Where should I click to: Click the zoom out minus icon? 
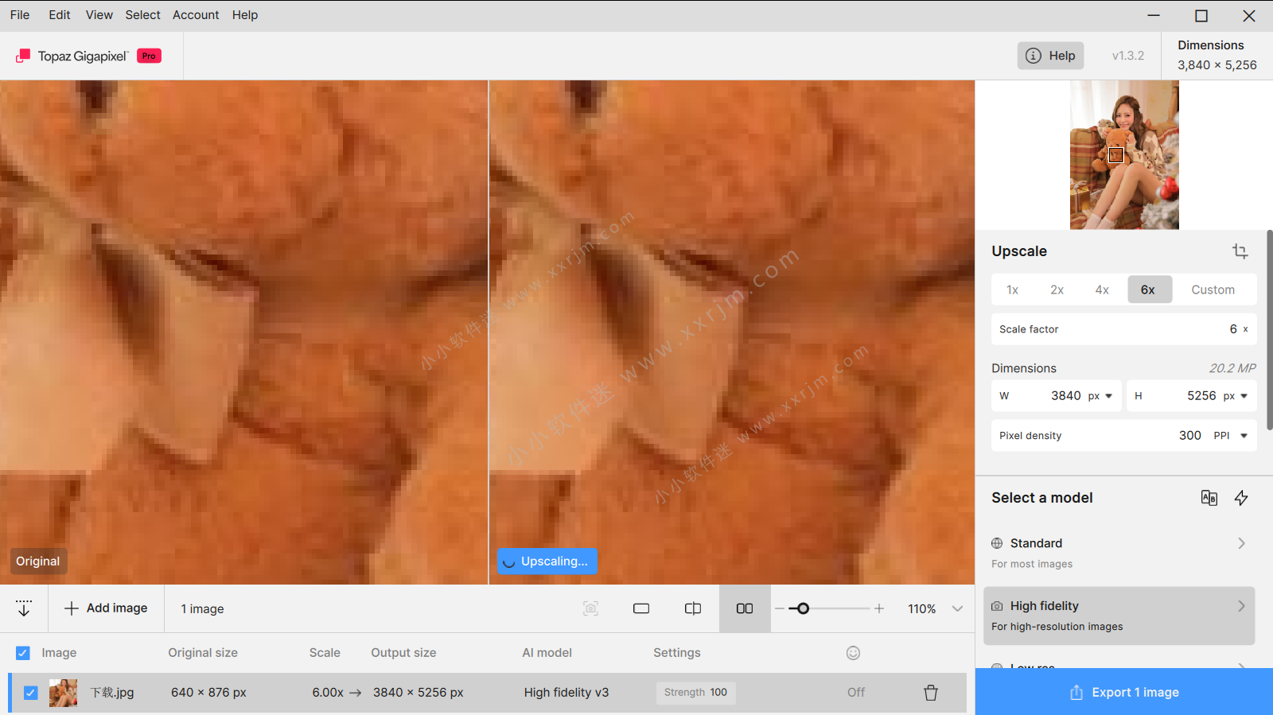tap(780, 608)
